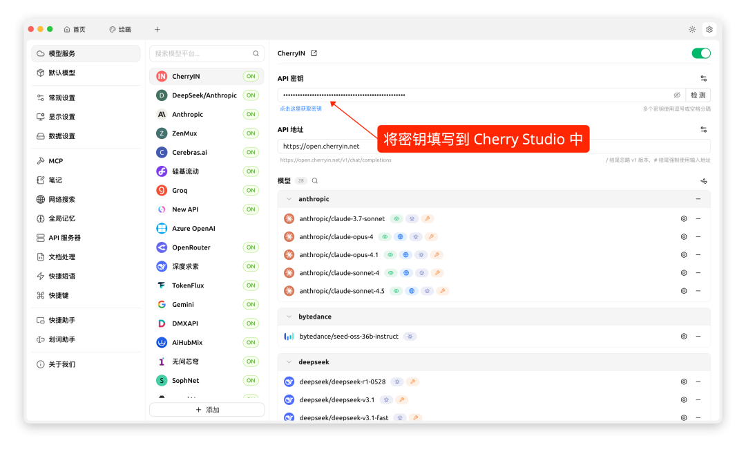Select DMXAPI provider marked ON
Viewport: 746px width, 452px height.
(207, 323)
